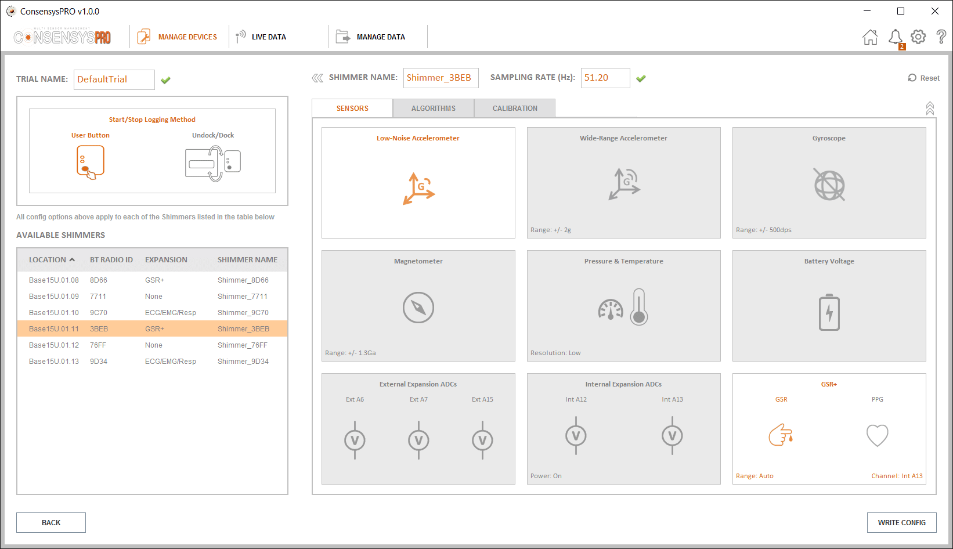Change the internal expansion Power: On setting
953x549 pixels.
546,476
